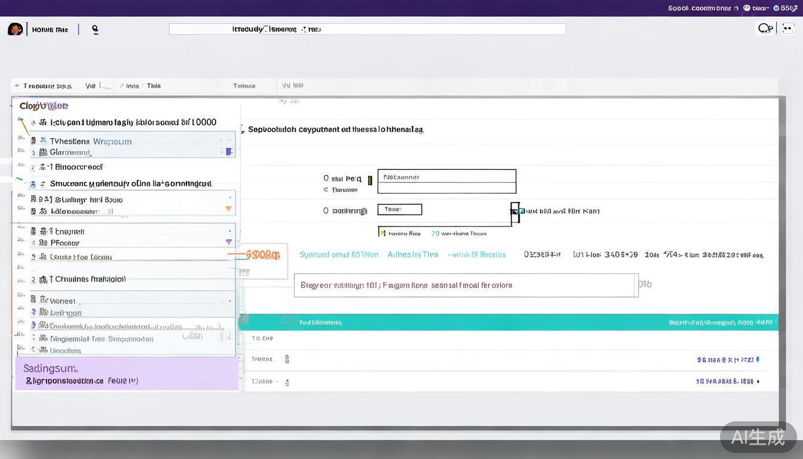Click the Alhes lra Tles link
Screen dimensions: 803x459
tap(412, 255)
